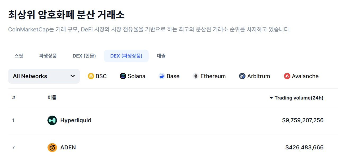Sort by the 이름 column header

pyautogui.click(x=52, y=98)
